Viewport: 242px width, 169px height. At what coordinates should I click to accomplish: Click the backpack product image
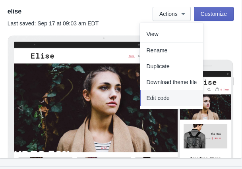click(194, 136)
